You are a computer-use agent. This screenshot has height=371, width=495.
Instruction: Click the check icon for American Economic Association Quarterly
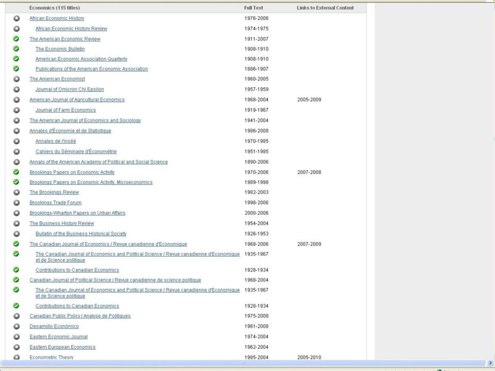coord(16,59)
